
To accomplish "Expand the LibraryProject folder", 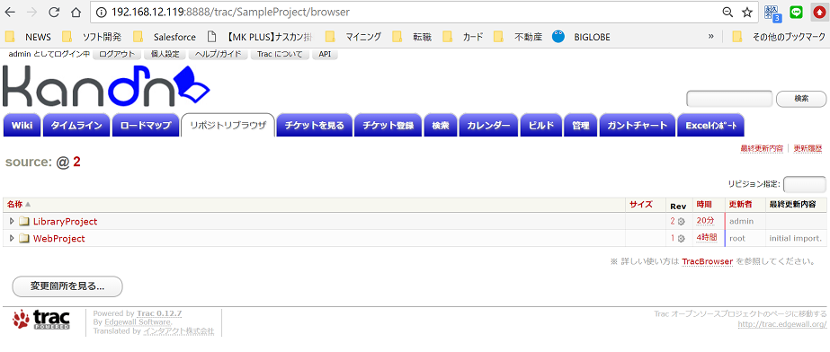I will (x=12, y=221).
